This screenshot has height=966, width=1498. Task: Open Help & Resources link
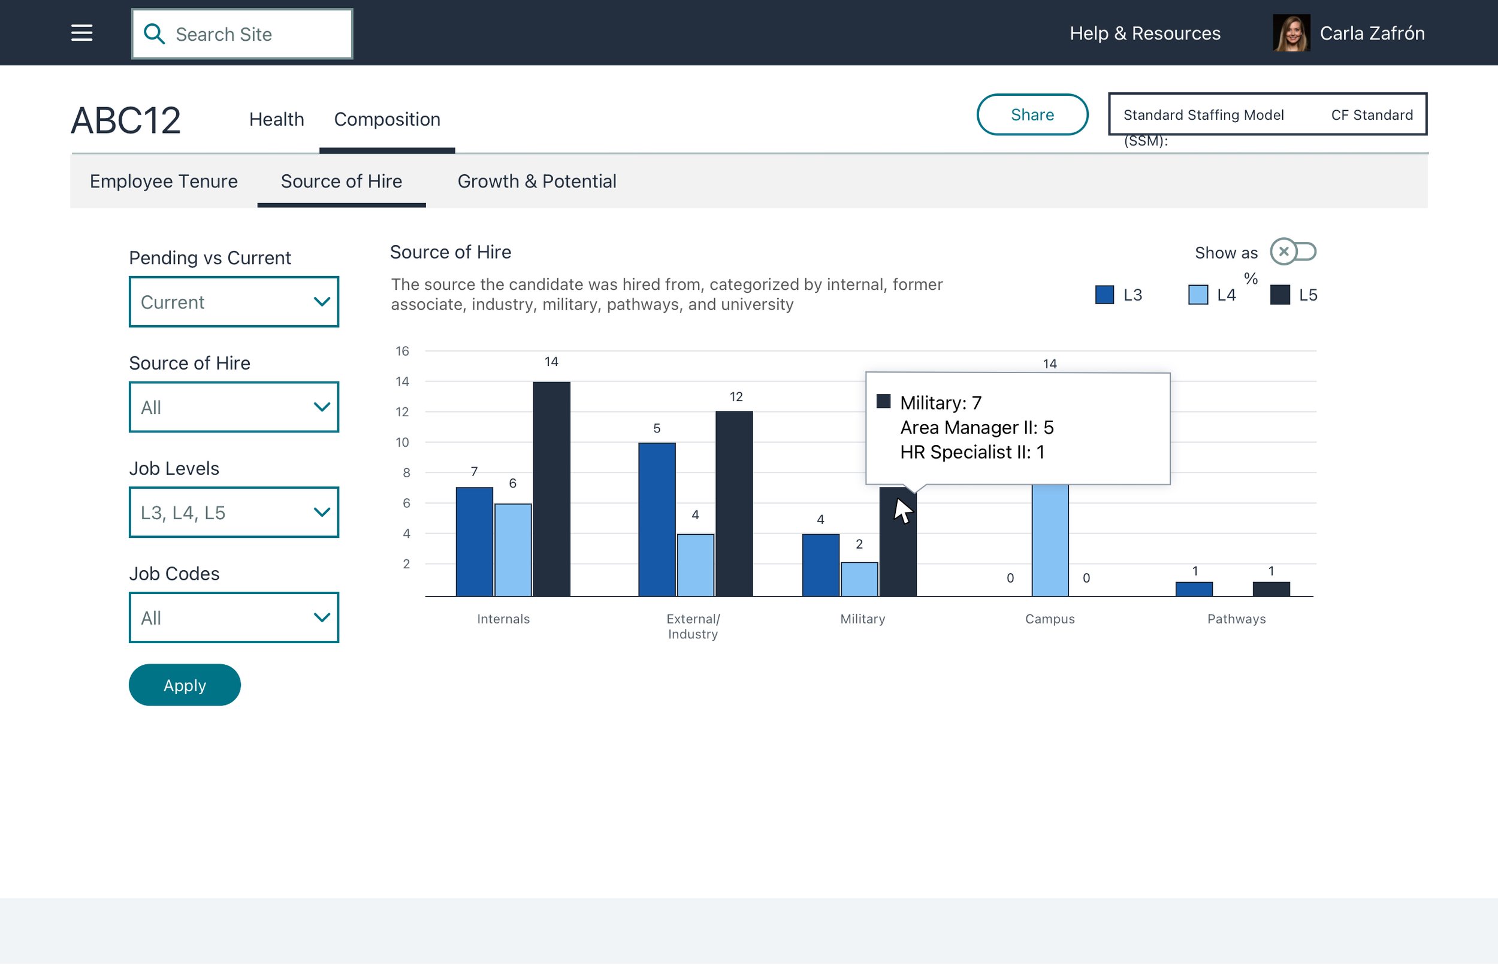coord(1144,34)
